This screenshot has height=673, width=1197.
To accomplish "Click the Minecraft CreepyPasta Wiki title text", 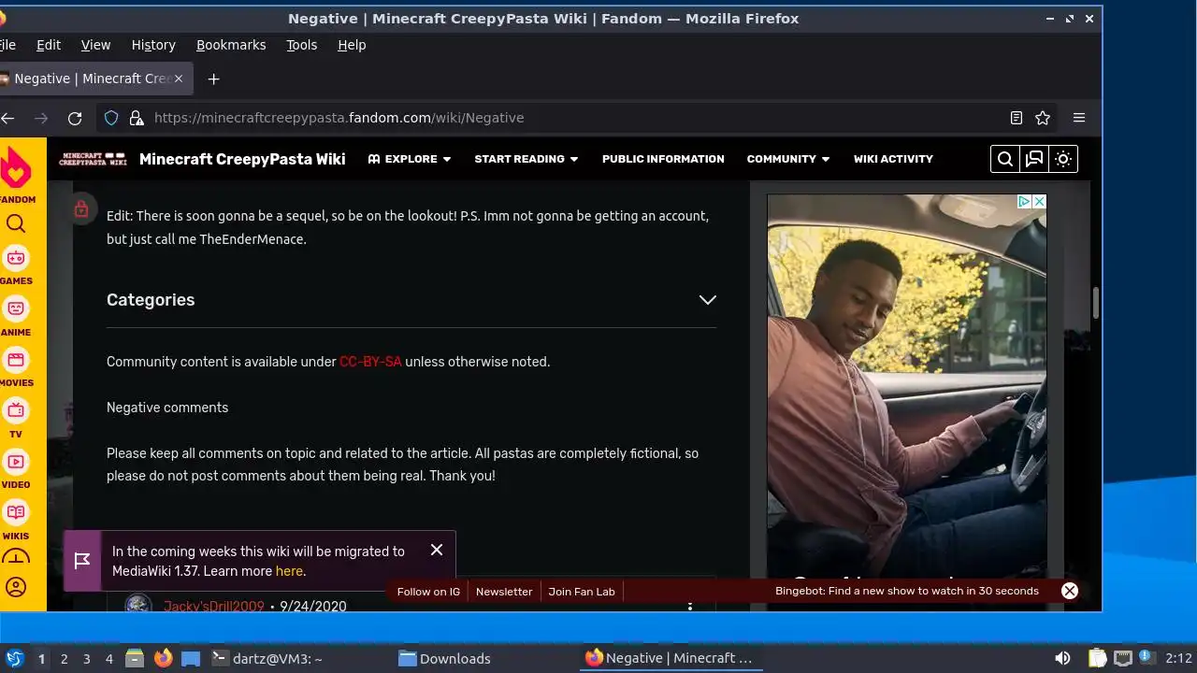I will coord(242,159).
